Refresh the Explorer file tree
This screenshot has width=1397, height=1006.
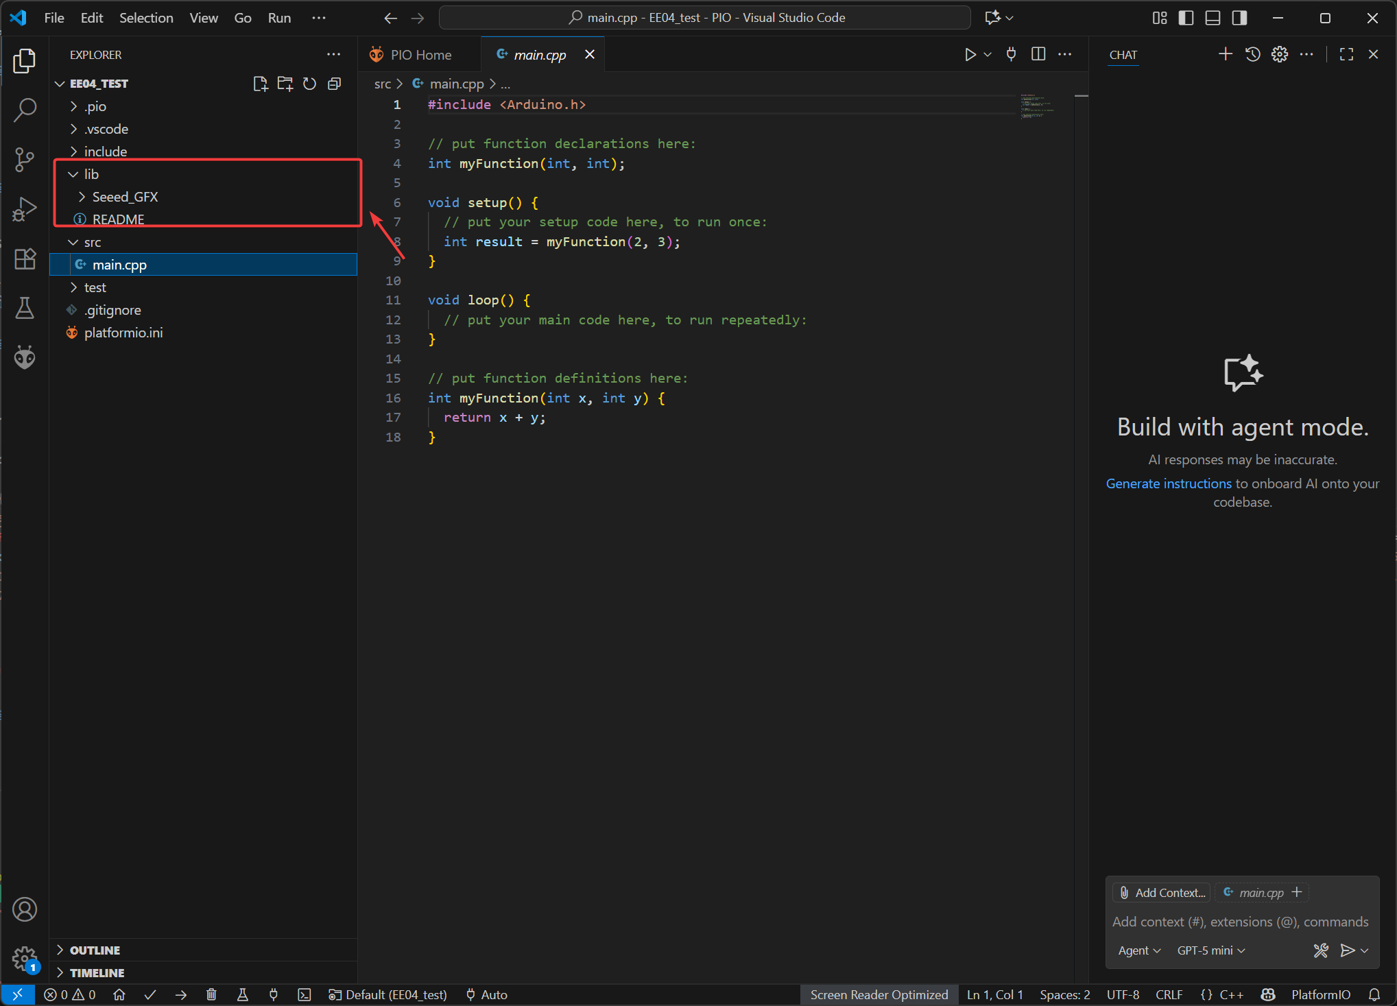point(309,84)
